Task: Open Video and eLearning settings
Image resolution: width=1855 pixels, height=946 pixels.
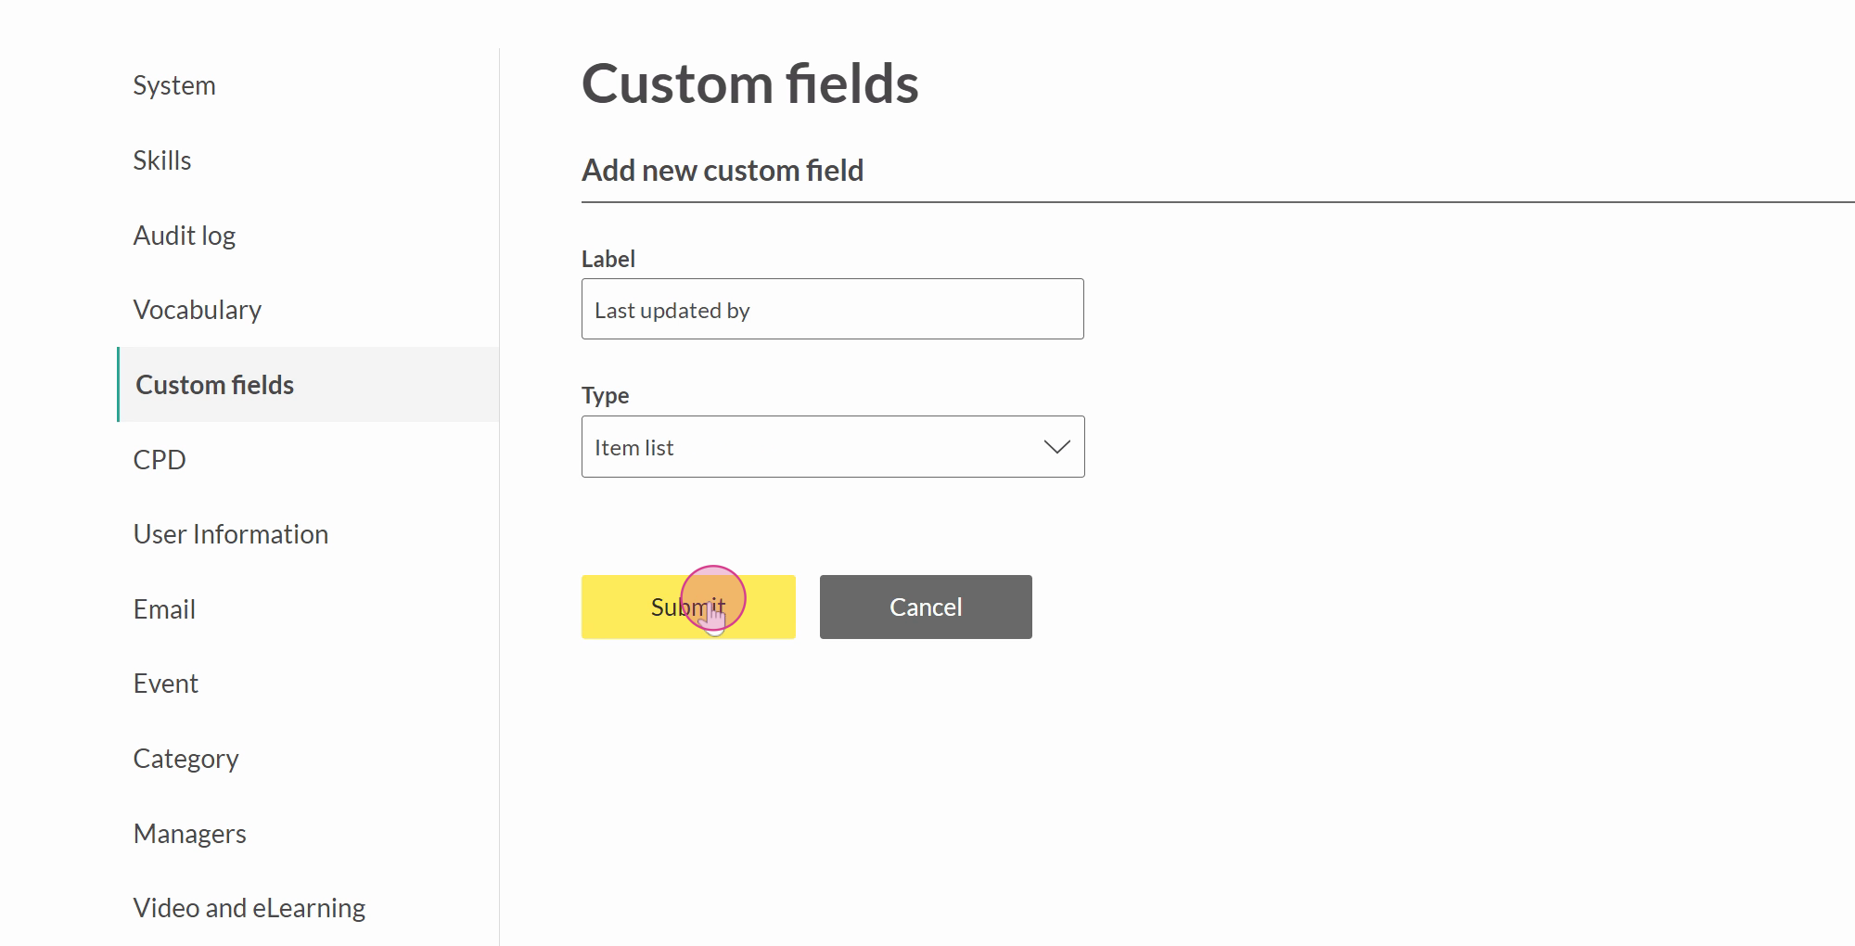Action: (x=249, y=908)
